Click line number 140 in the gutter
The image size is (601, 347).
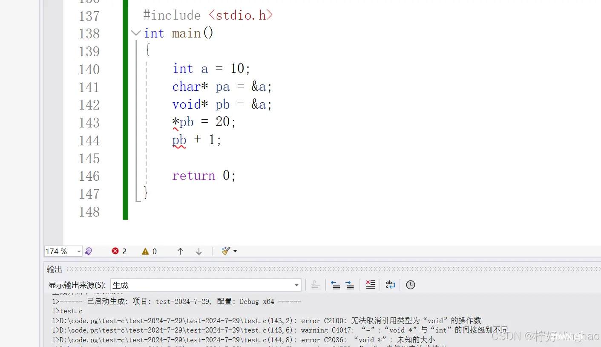click(89, 69)
